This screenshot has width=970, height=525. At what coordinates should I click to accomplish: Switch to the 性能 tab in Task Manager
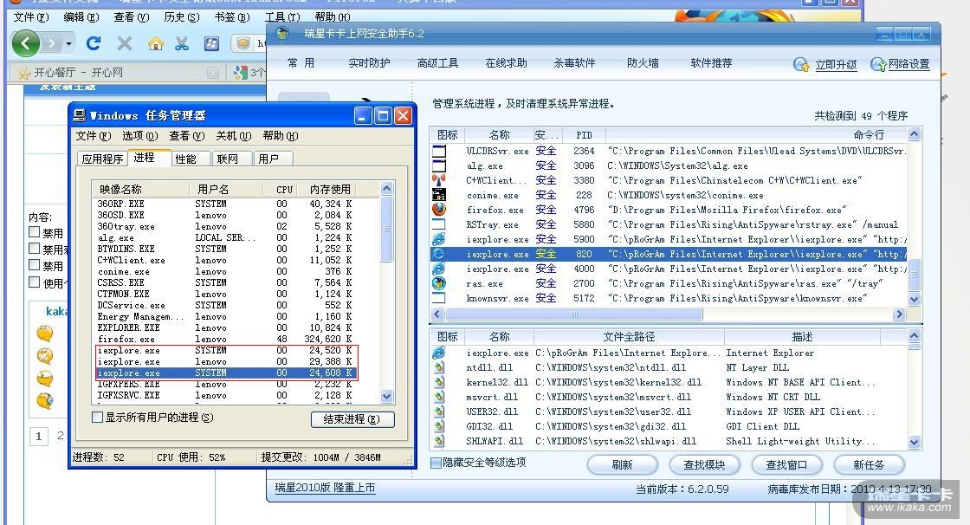pyautogui.click(x=185, y=159)
